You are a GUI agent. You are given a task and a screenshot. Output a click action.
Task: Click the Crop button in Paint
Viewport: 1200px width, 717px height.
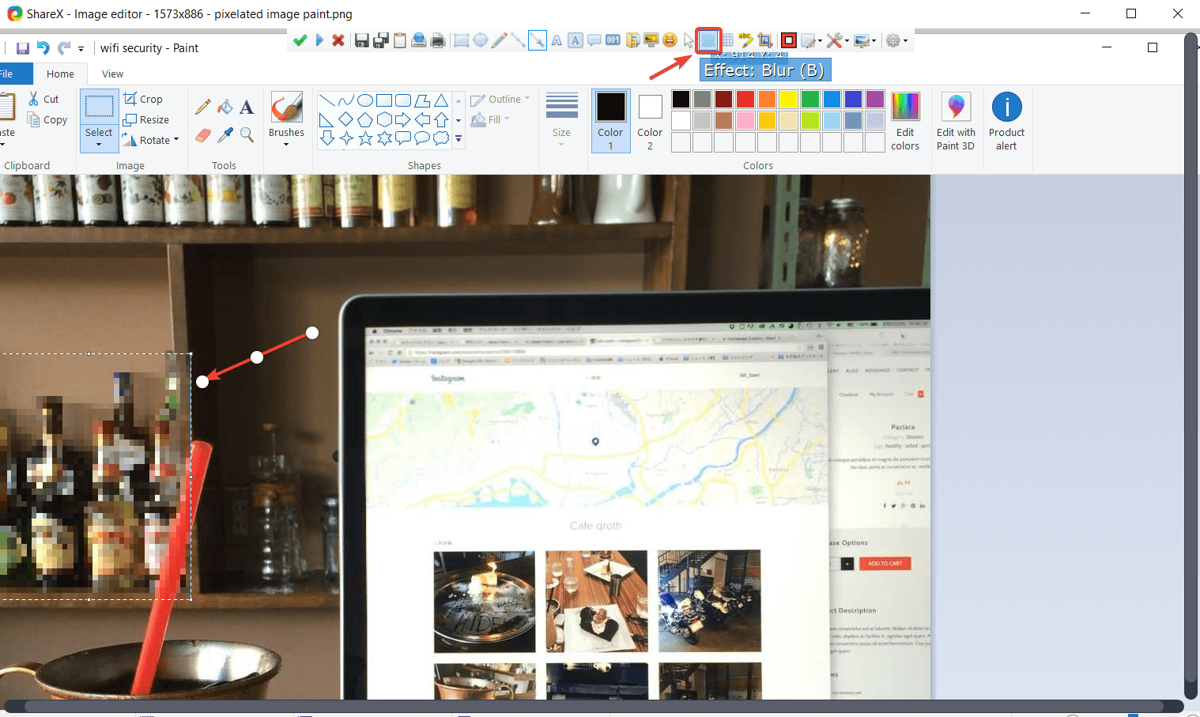click(143, 99)
